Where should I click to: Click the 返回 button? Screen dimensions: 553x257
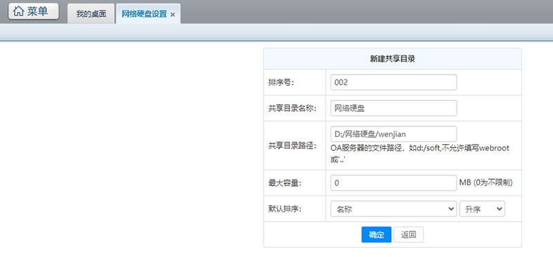coord(409,234)
